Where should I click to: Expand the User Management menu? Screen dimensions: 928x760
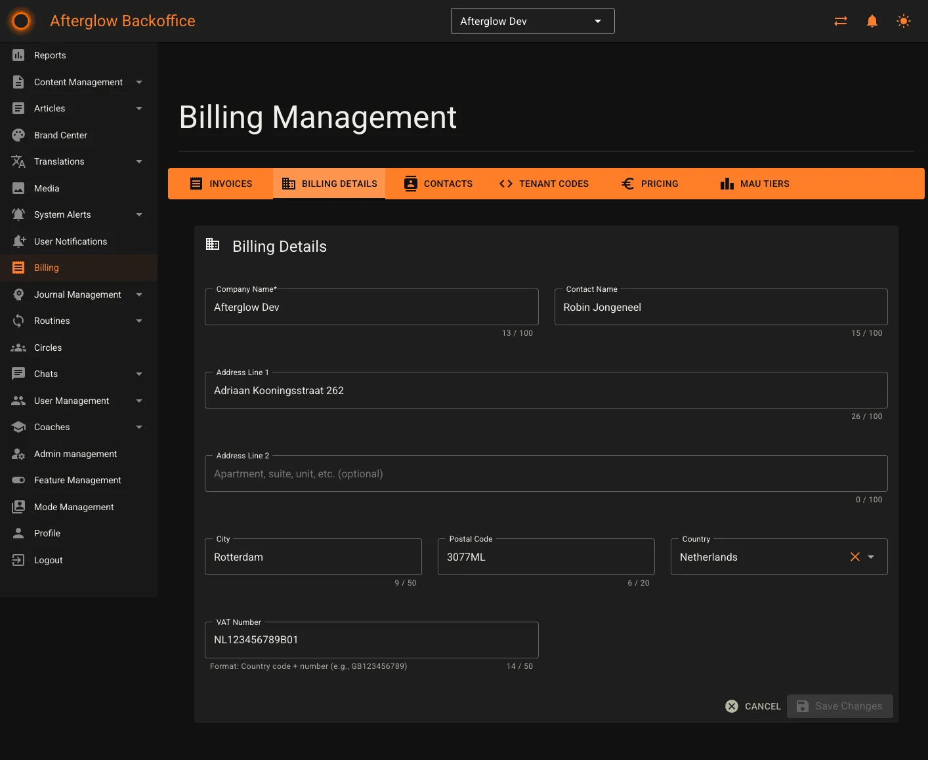coord(138,401)
